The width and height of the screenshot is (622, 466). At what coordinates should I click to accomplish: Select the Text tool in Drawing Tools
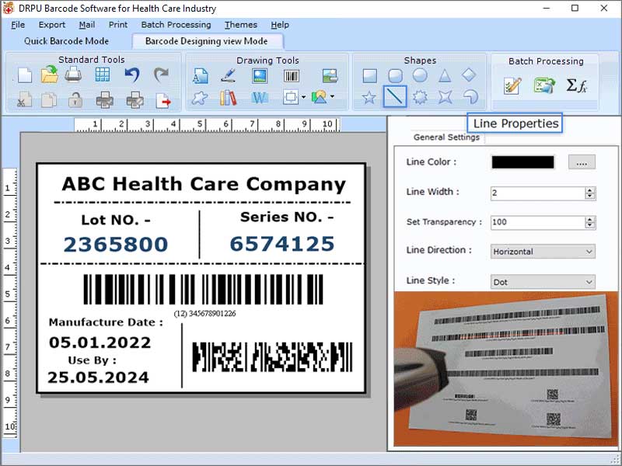coord(201,75)
